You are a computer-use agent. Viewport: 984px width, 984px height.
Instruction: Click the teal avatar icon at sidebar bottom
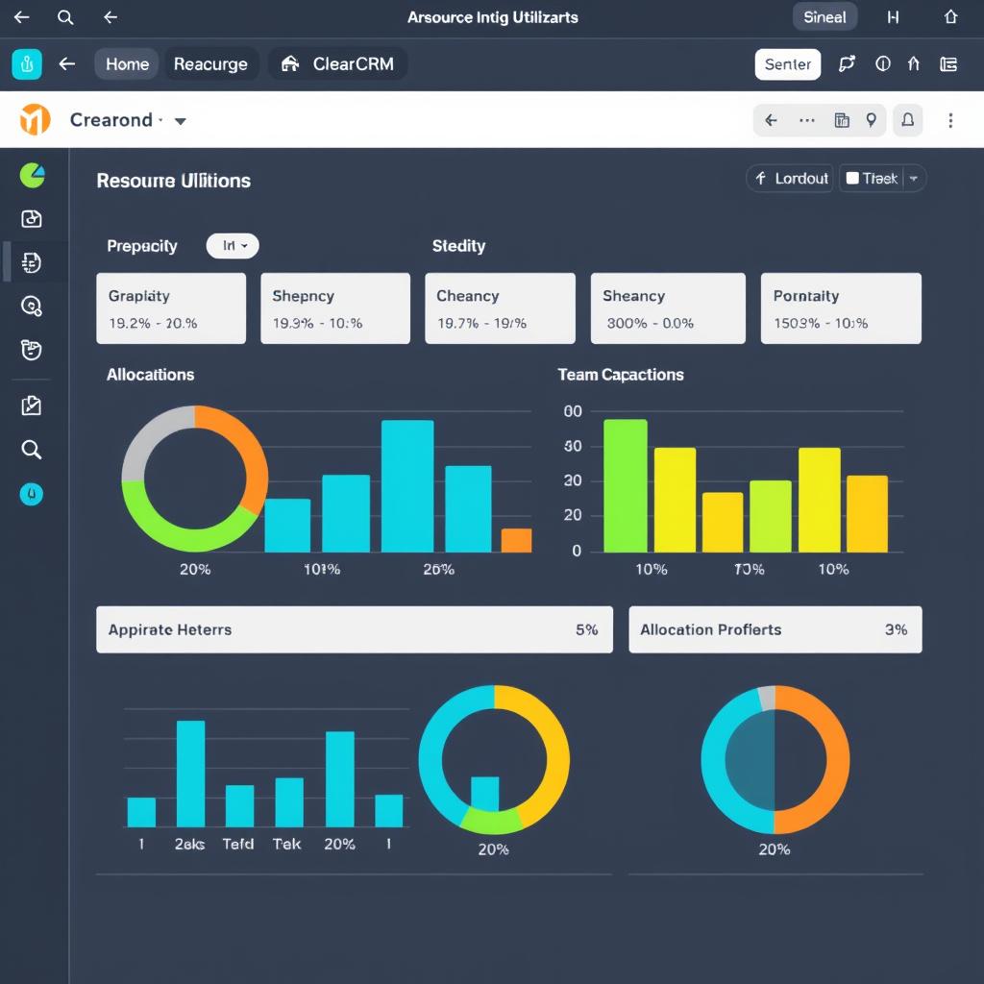pos(32,494)
